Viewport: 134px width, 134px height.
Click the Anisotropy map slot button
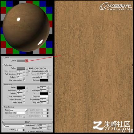click(50, 125)
